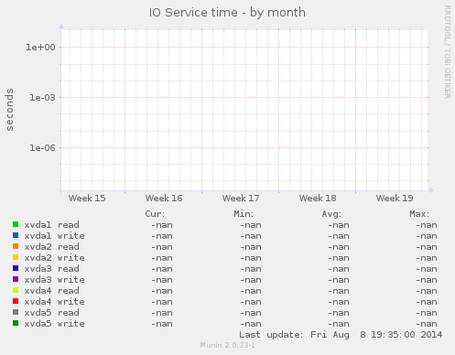
Task: Select the 'xvda2 write' legend label
Action: tap(55, 258)
